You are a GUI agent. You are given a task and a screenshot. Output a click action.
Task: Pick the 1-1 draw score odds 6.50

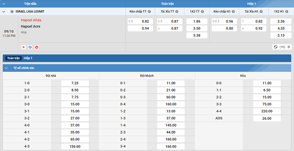(267, 90)
